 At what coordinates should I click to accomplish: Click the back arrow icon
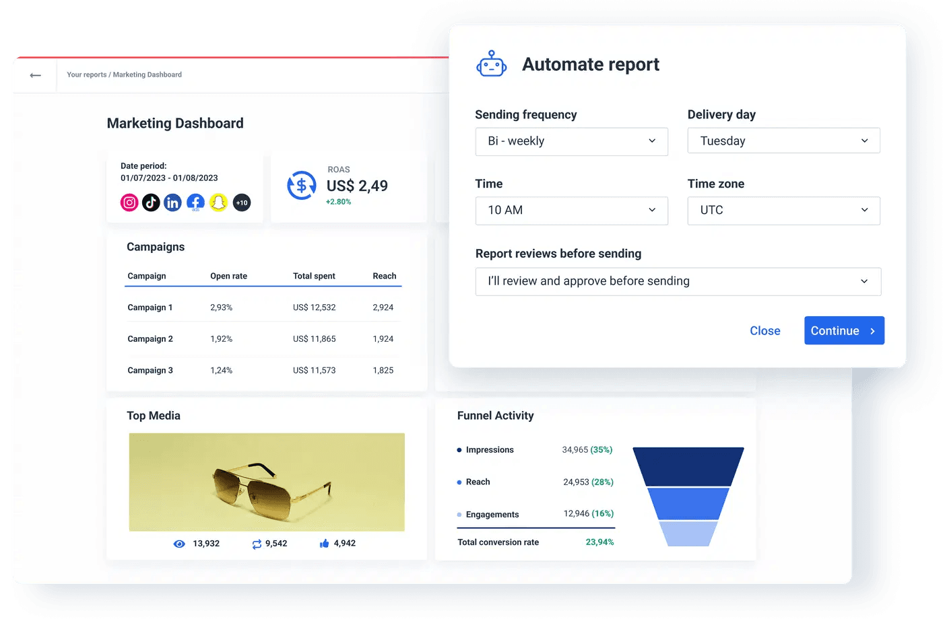point(36,75)
